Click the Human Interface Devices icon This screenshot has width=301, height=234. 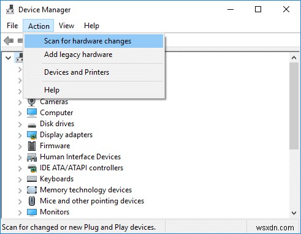[x=32, y=157]
